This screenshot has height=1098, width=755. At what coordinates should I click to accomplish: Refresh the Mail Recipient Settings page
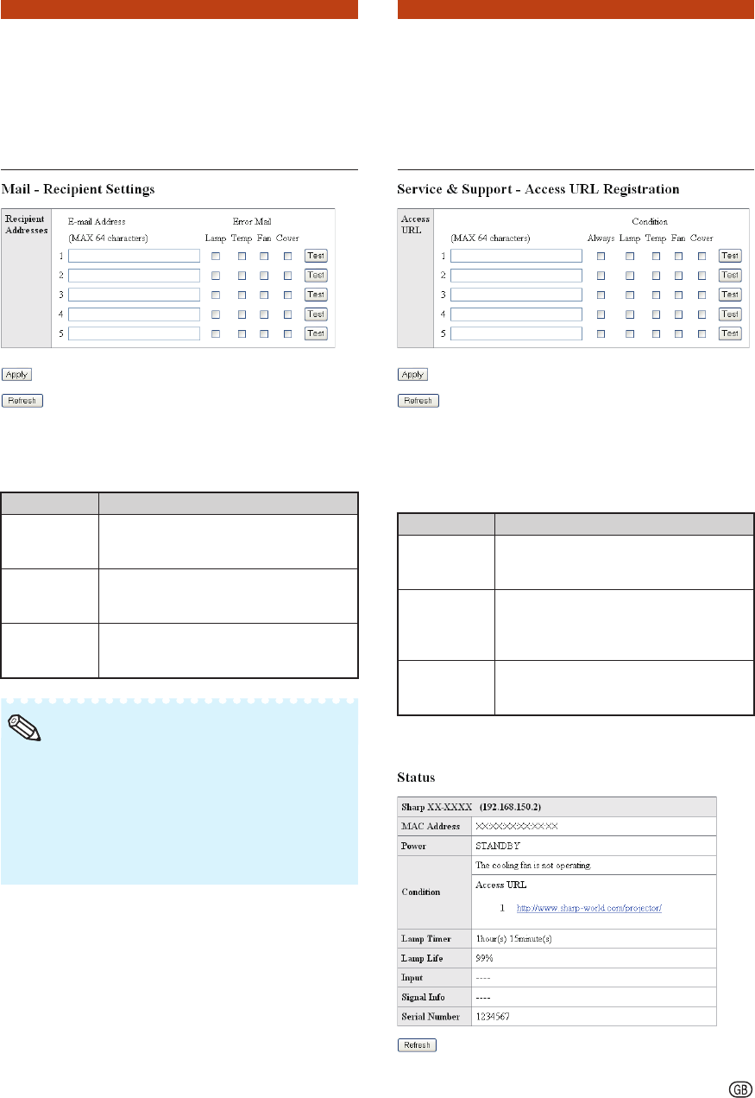[22, 401]
